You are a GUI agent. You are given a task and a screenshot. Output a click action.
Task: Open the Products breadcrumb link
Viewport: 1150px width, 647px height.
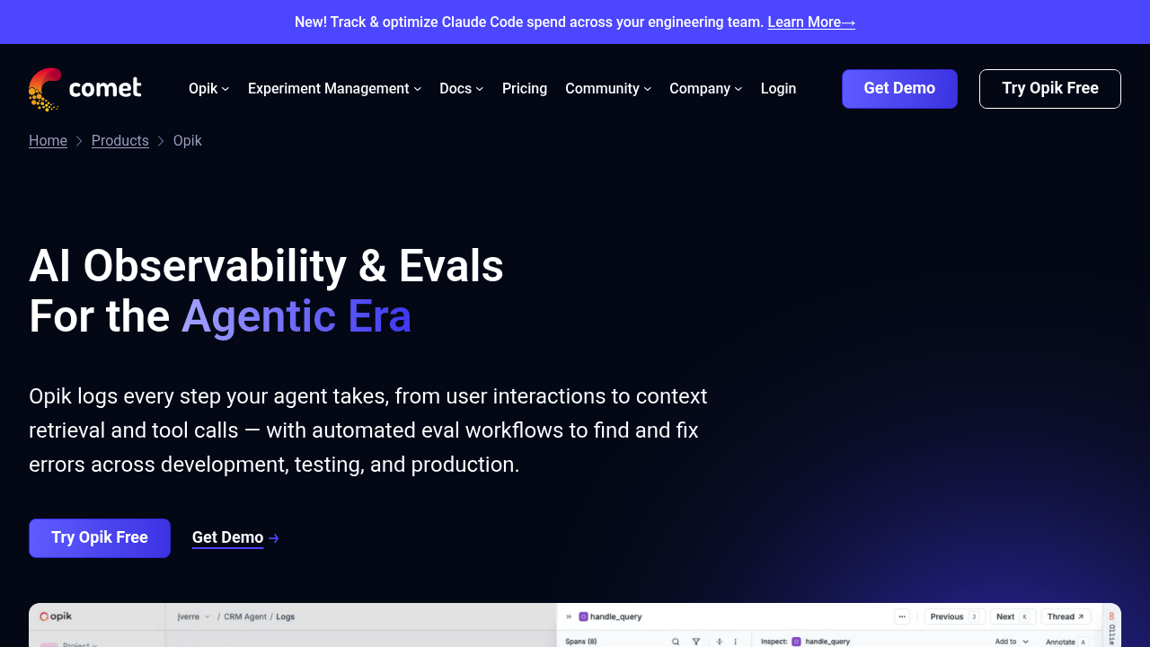[x=120, y=141]
